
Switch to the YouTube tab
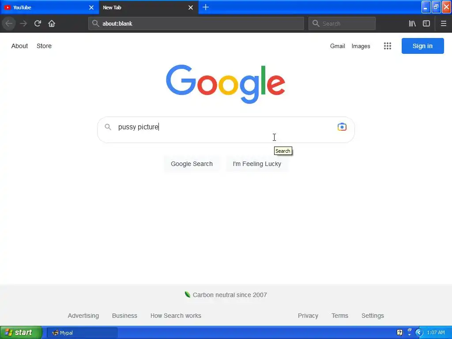point(49,8)
